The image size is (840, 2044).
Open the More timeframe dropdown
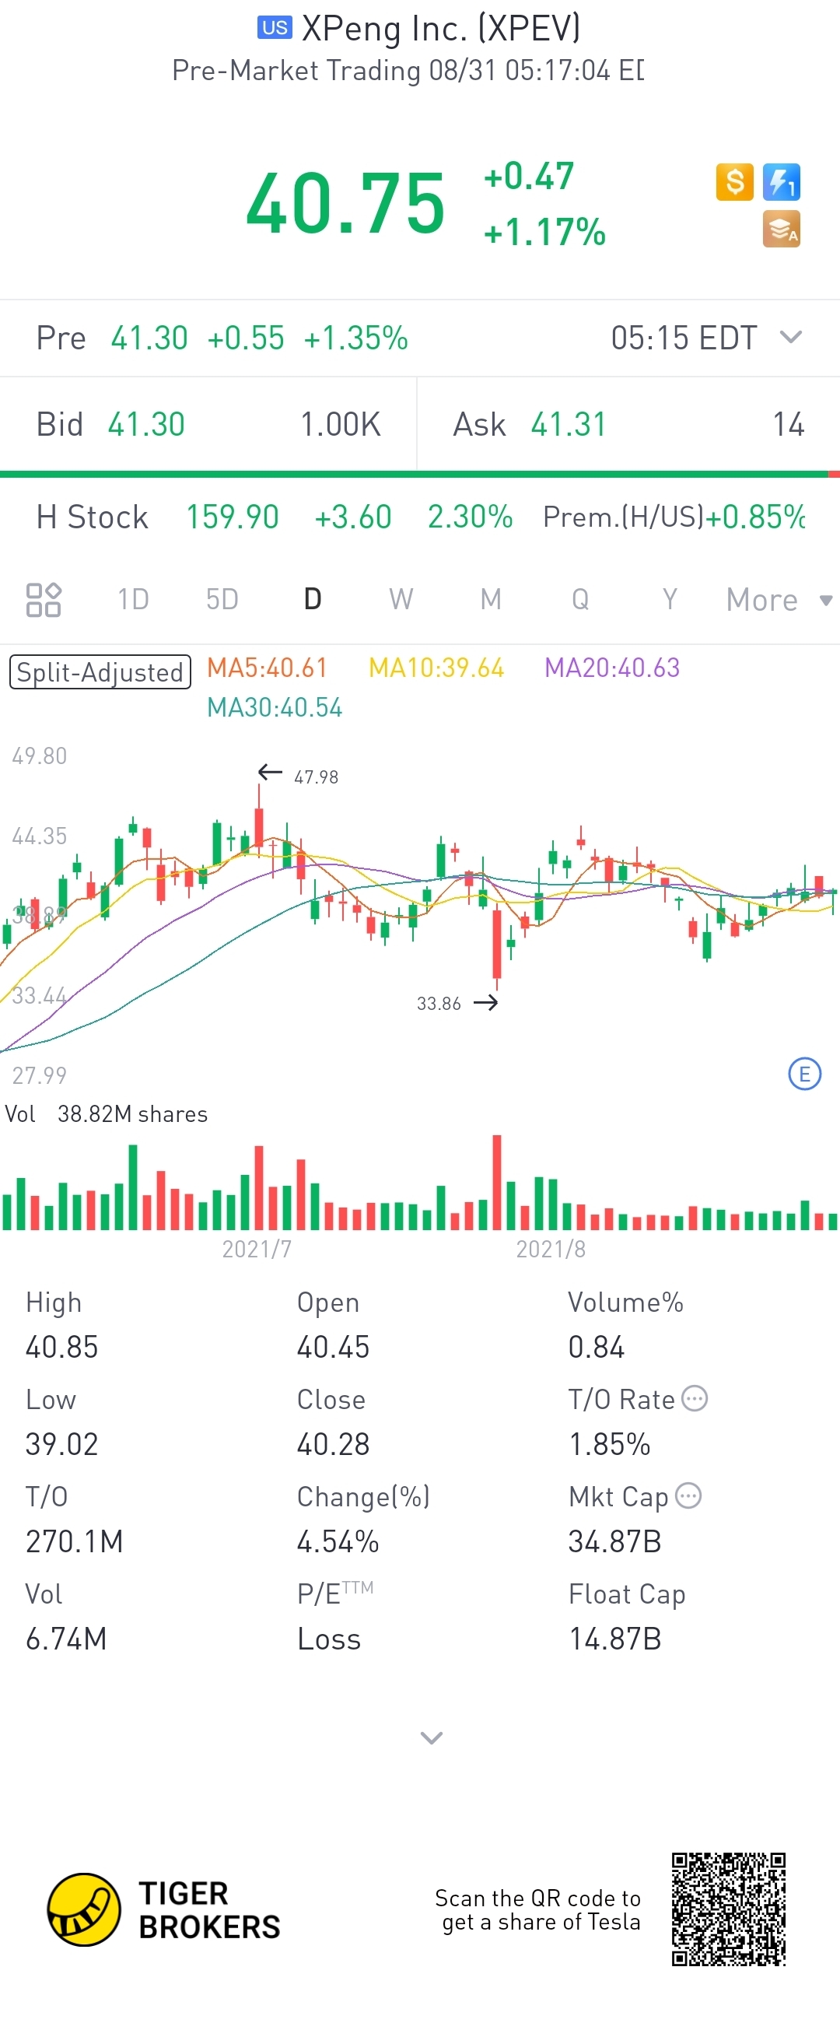click(778, 600)
